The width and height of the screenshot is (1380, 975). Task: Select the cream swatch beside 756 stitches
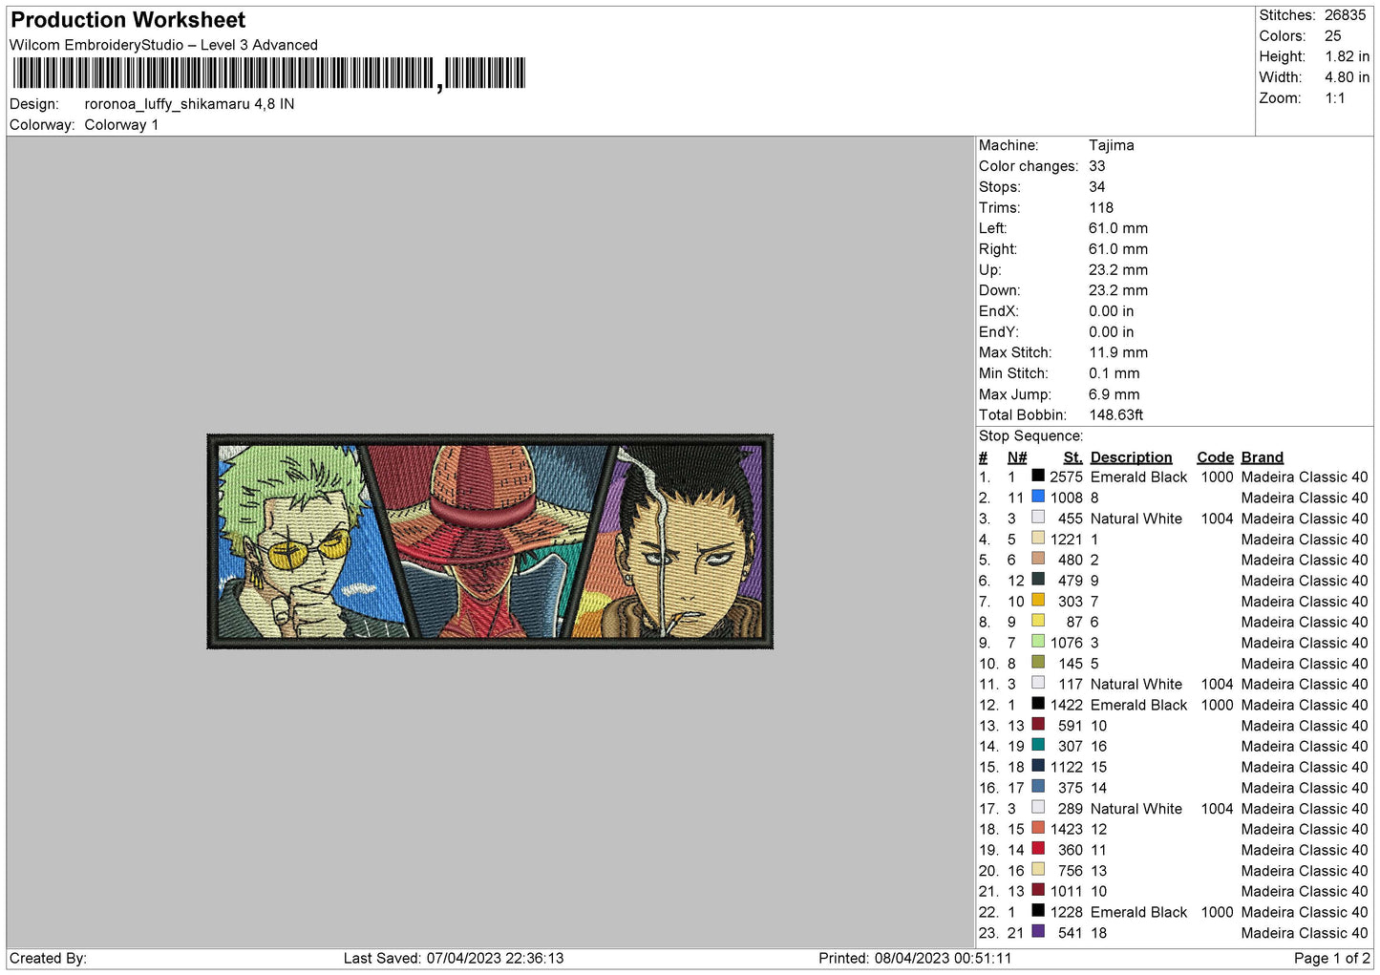point(1038,869)
